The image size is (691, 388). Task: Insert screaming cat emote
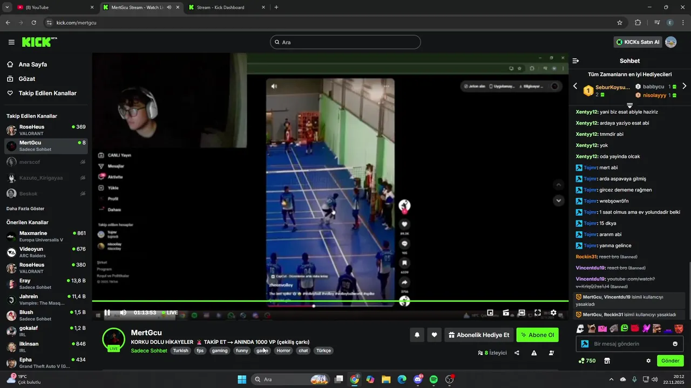(x=592, y=328)
